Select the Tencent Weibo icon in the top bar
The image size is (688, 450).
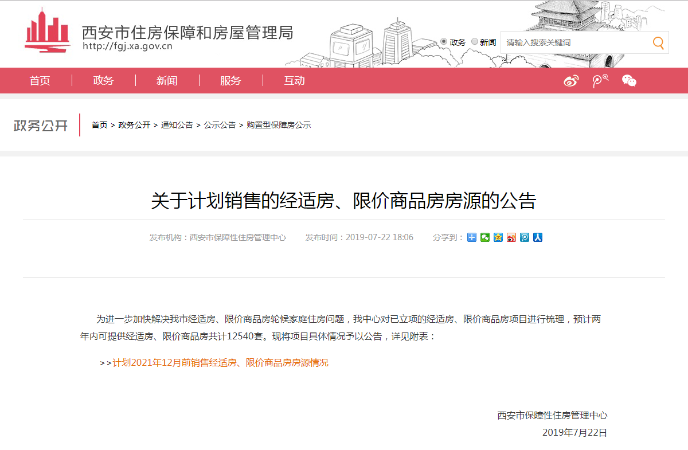pos(600,81)
